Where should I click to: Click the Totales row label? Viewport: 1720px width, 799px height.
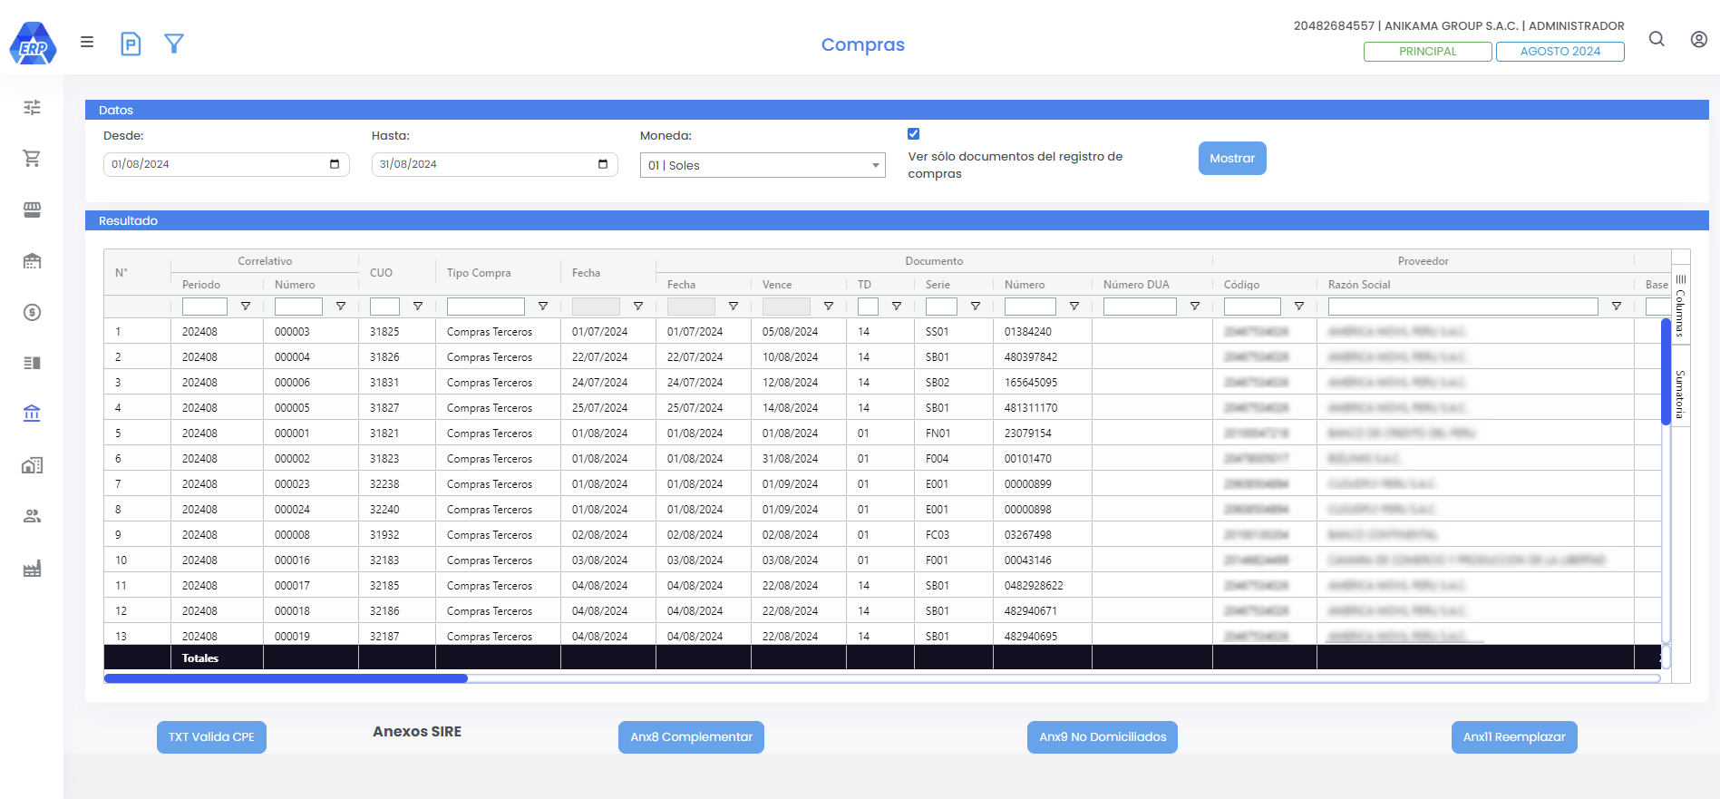199,658
